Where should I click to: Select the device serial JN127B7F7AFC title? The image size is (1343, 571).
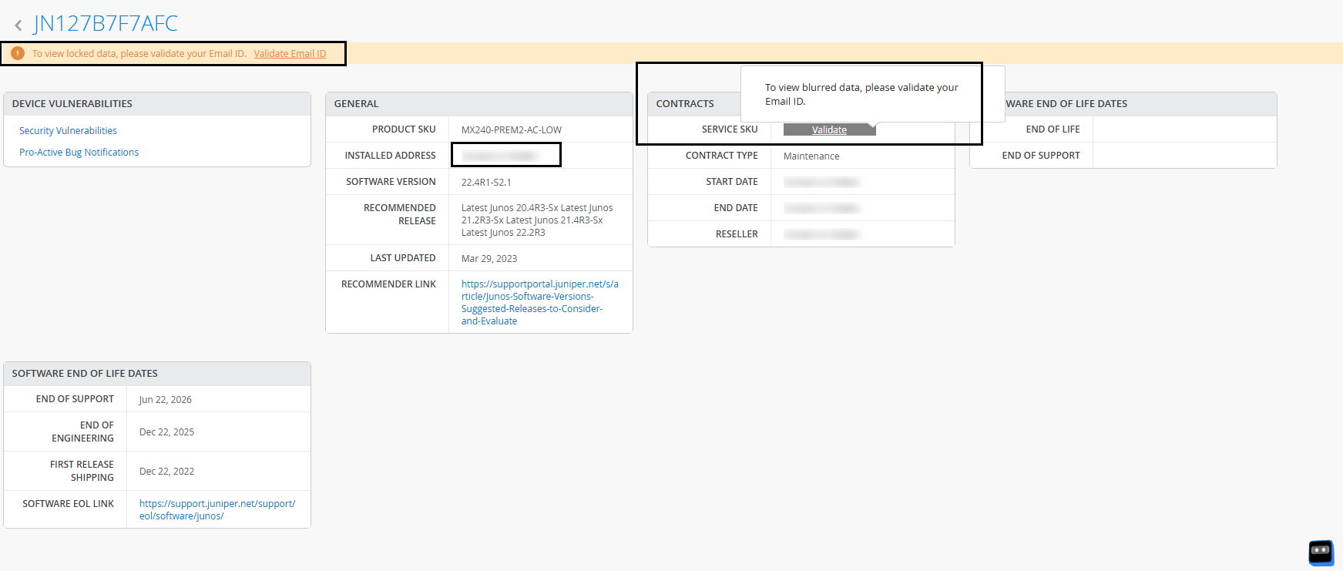click(x=106, y=24)
